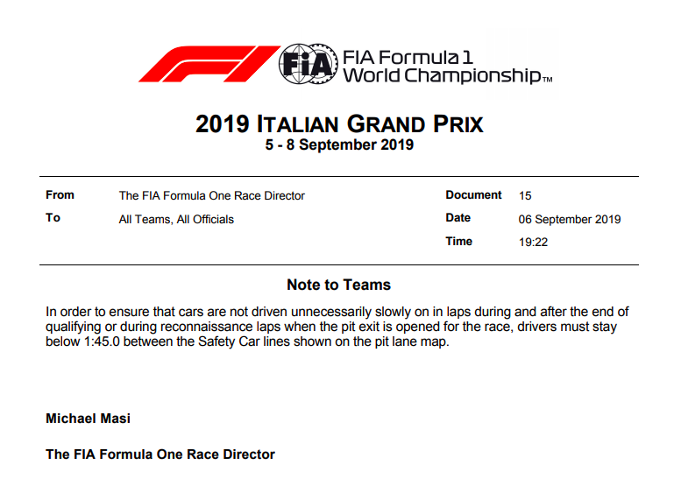Viewport: 681px width, 479px height.
Task: Click the body paragraph's first line
Action: 337,312
